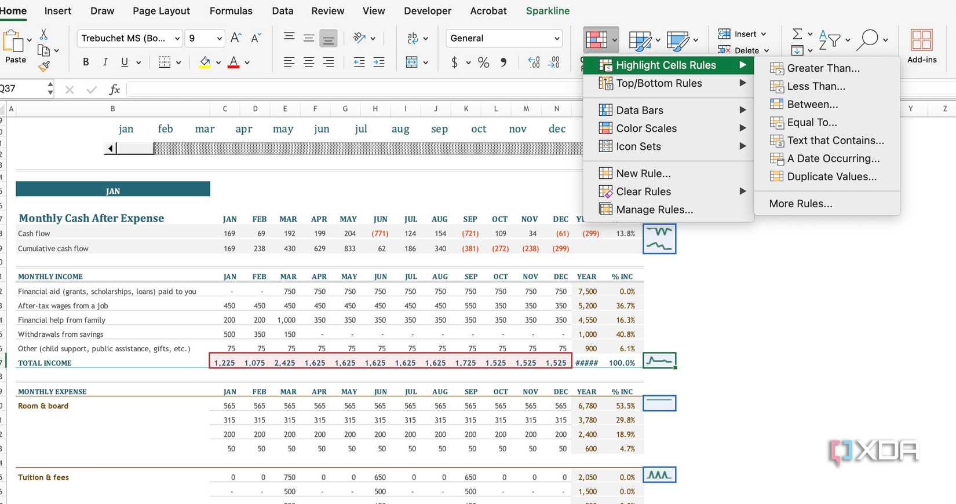Click the AutoSum sigma icon
The width and height of the screenshot is (956, 504).
[797, 34]
